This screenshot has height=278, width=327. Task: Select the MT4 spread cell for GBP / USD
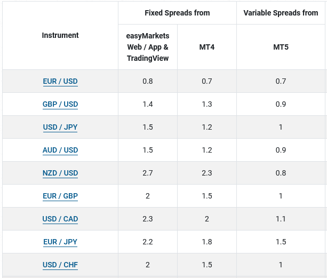[x=207, y=104]
